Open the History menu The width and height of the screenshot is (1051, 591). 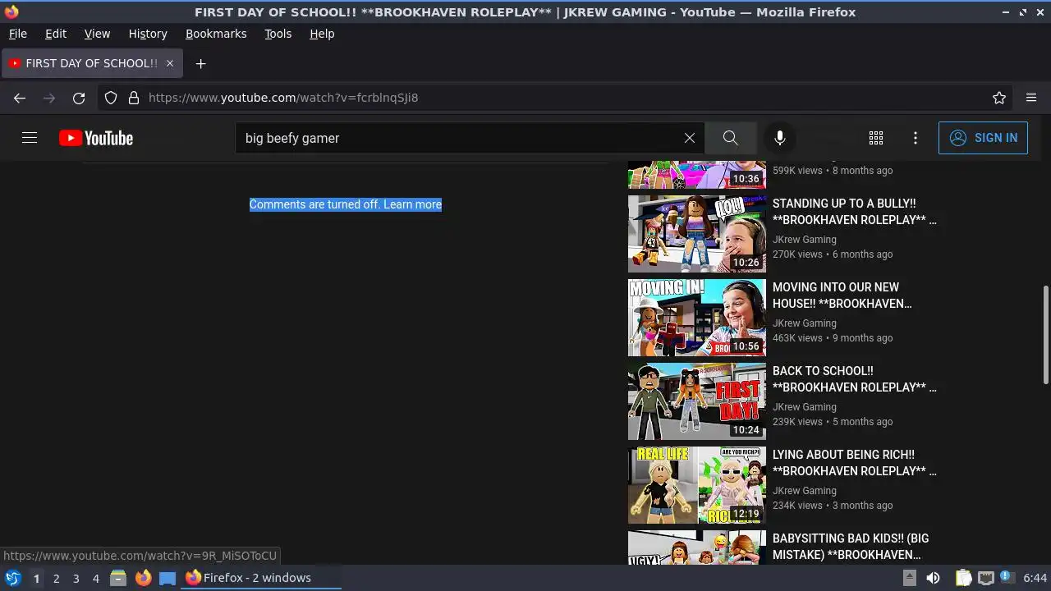pyautogui.click(x=148, y=34)
